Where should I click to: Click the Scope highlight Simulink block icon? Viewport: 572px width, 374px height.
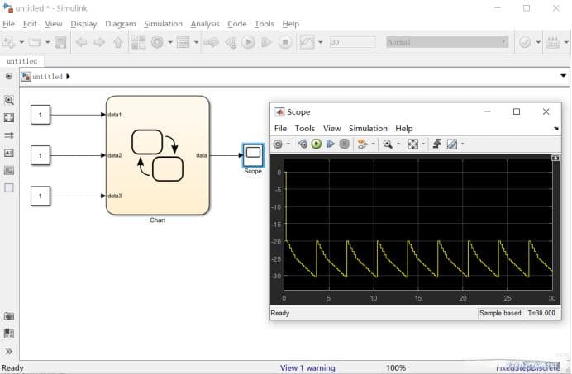(x=362, y=144)
